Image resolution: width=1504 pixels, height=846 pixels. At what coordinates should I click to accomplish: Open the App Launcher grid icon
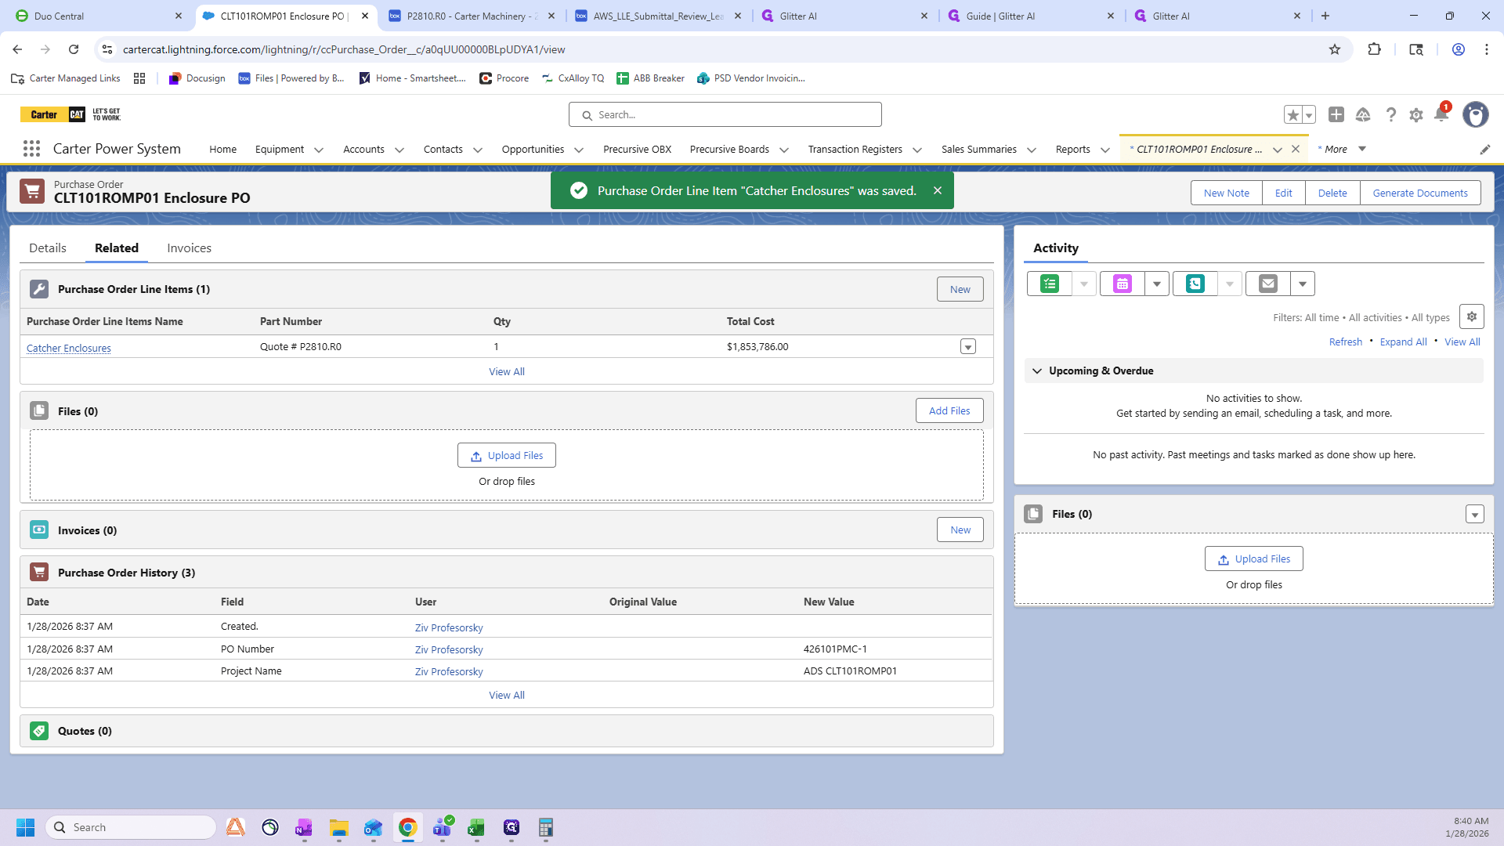(31, 149)
